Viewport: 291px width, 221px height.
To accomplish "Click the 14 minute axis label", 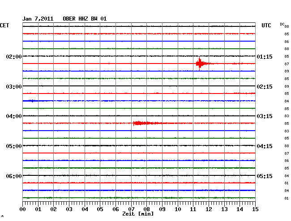I will [240, 209].
